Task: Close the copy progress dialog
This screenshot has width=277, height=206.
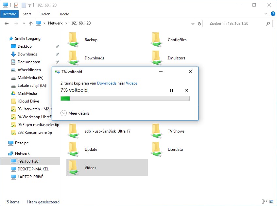Action: tap(191, 71)
